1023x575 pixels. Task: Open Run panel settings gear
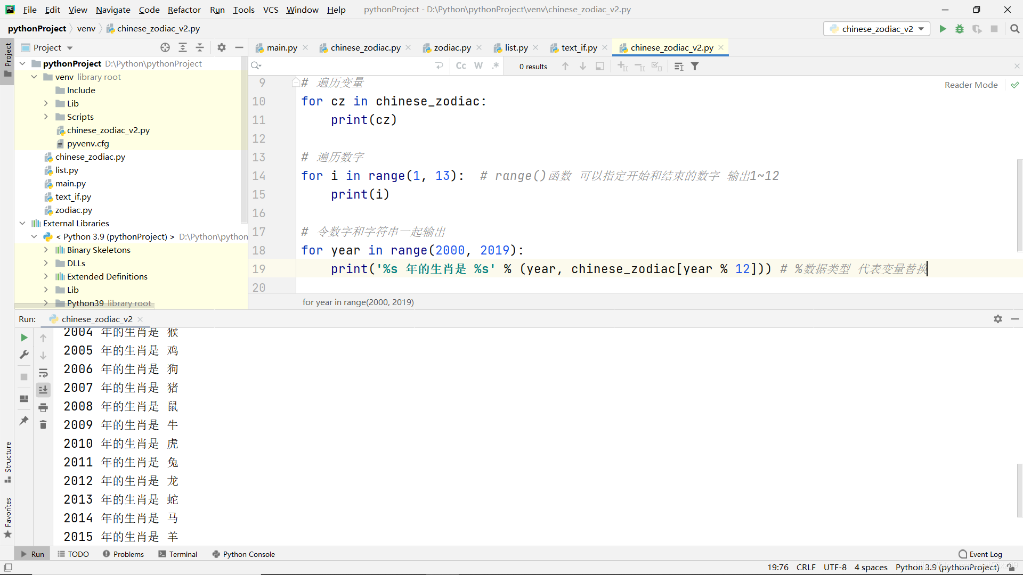click(998, 319)
